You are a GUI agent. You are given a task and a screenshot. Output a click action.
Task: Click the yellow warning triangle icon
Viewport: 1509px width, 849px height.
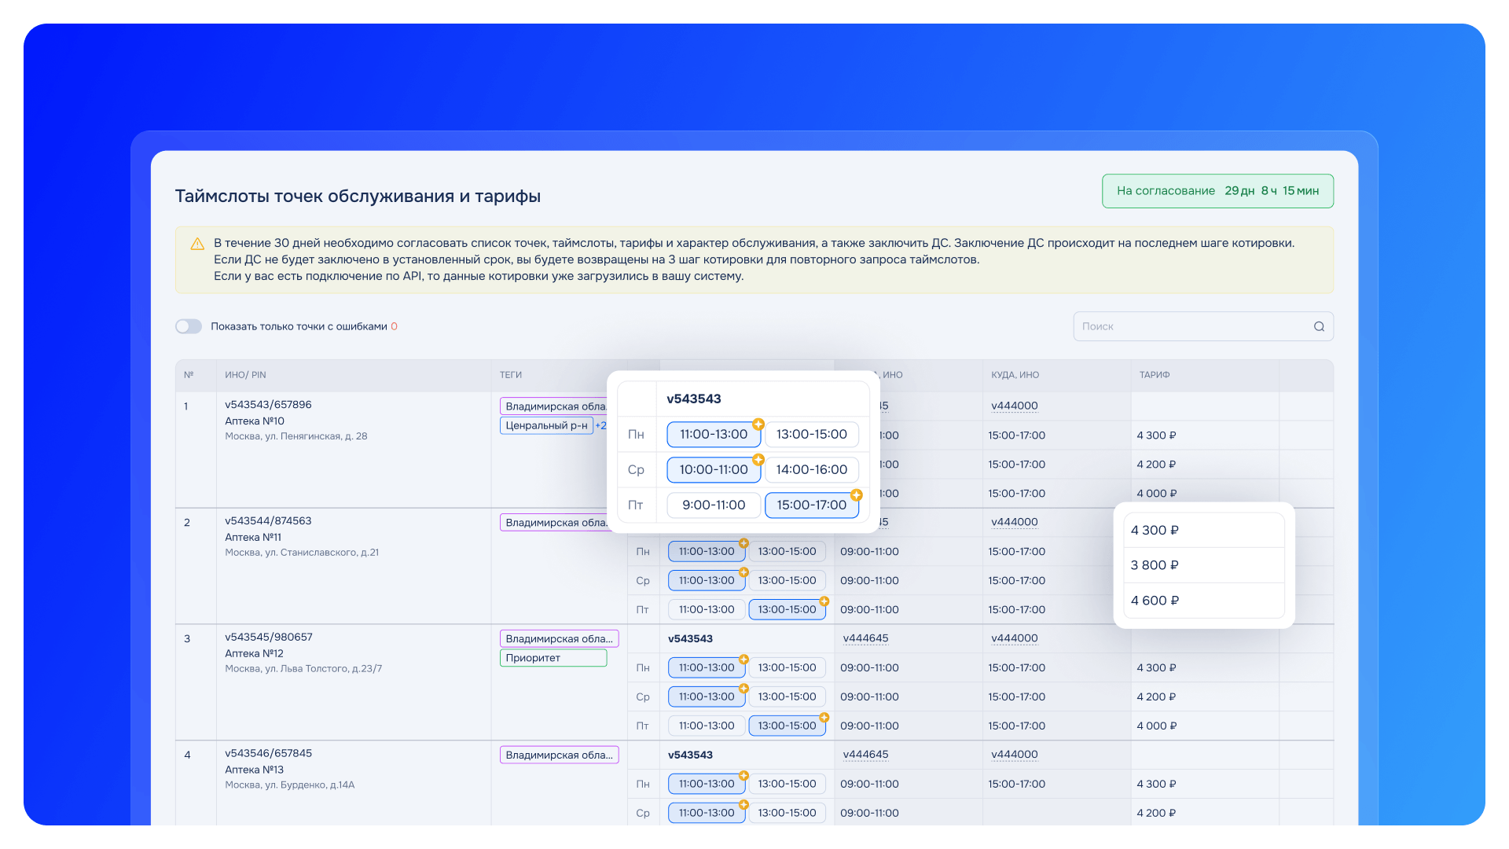[x=197, y=244]
